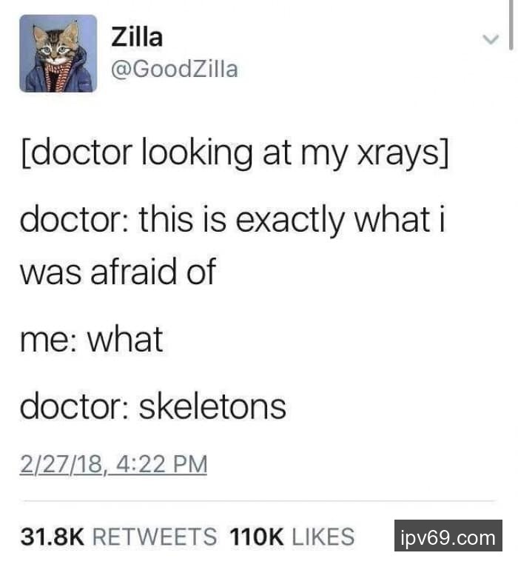Screen dimensions: 518x567
Task: Select the line '[doctor looking at my xrays]'
Action: click(x=235, y=152)
